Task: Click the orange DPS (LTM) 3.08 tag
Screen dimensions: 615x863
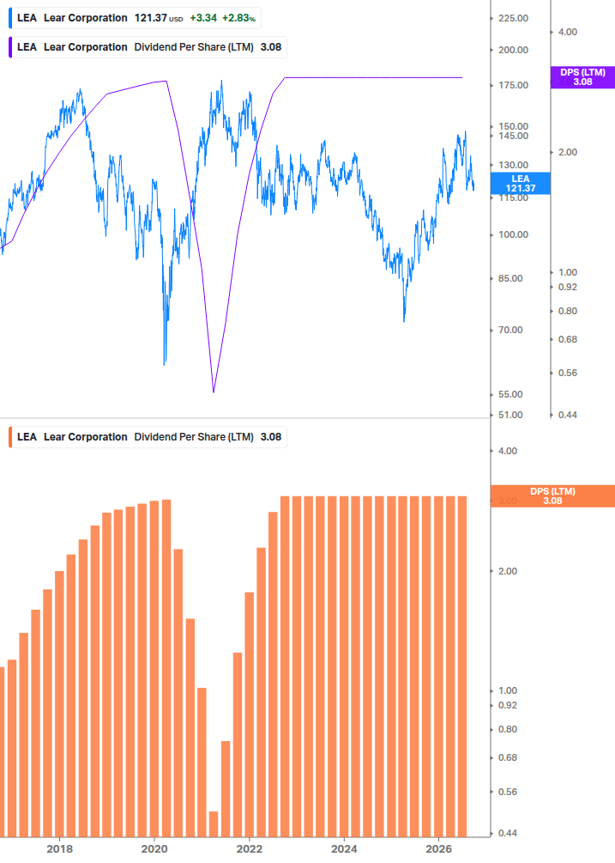Action: point(552,495)
